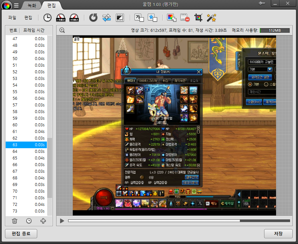The height and width of the screenshot is (244, 298).
Task: Open the magic wand effects tool
Action: (x=212, y=18)
